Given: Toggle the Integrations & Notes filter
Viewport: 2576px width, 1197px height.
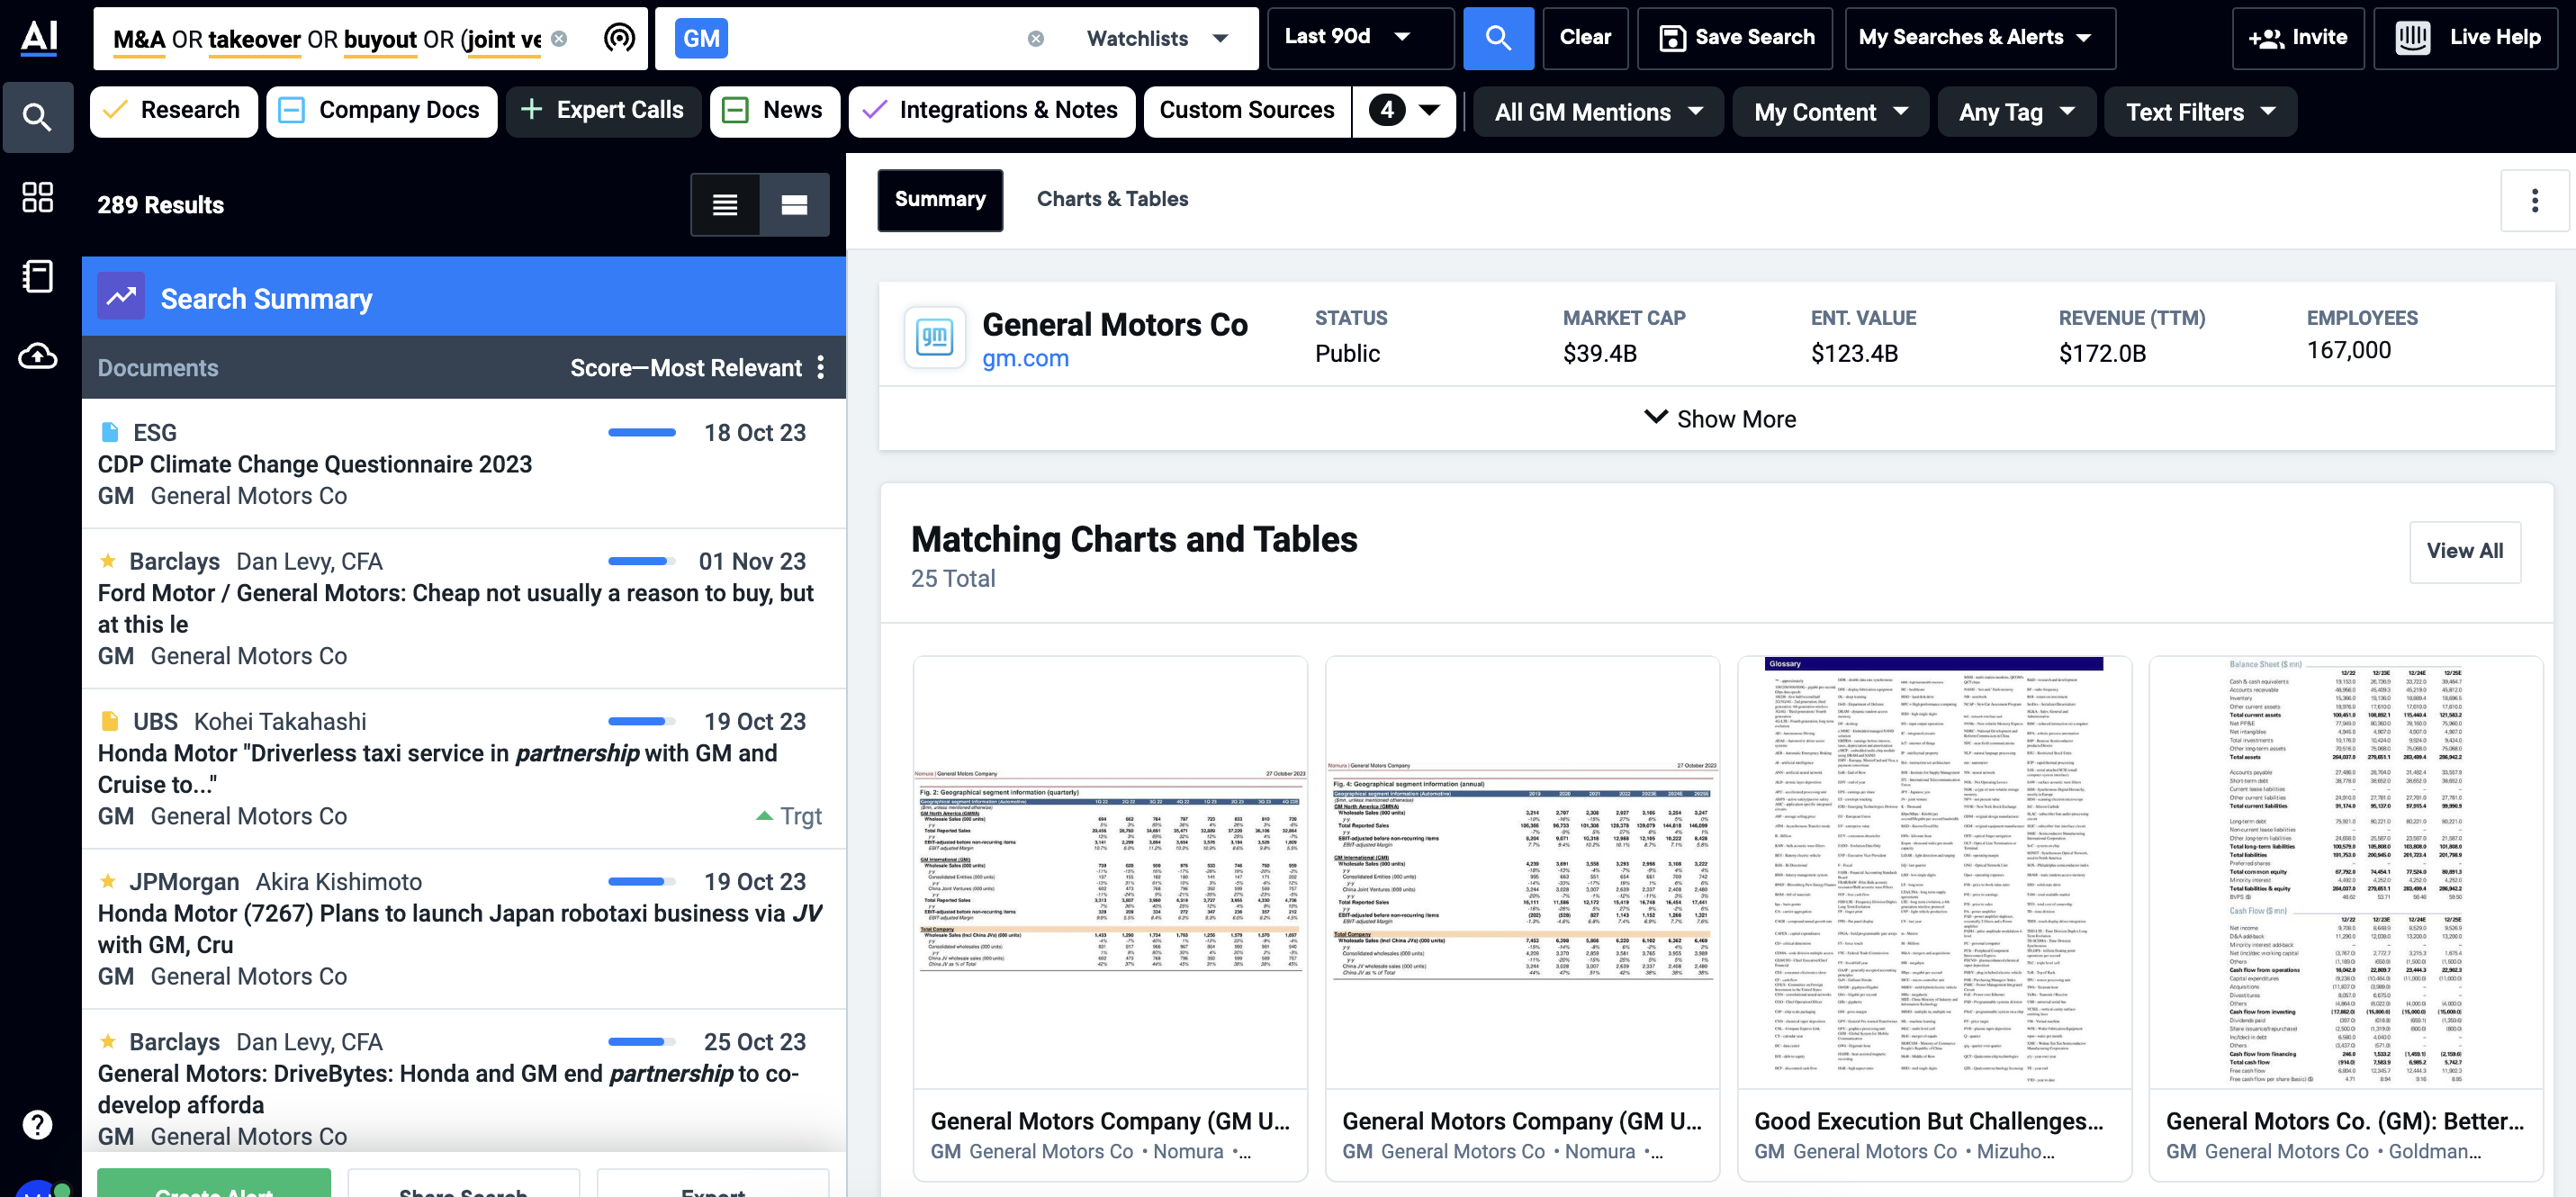Looking at the screenshot, I should coord(992,111).
